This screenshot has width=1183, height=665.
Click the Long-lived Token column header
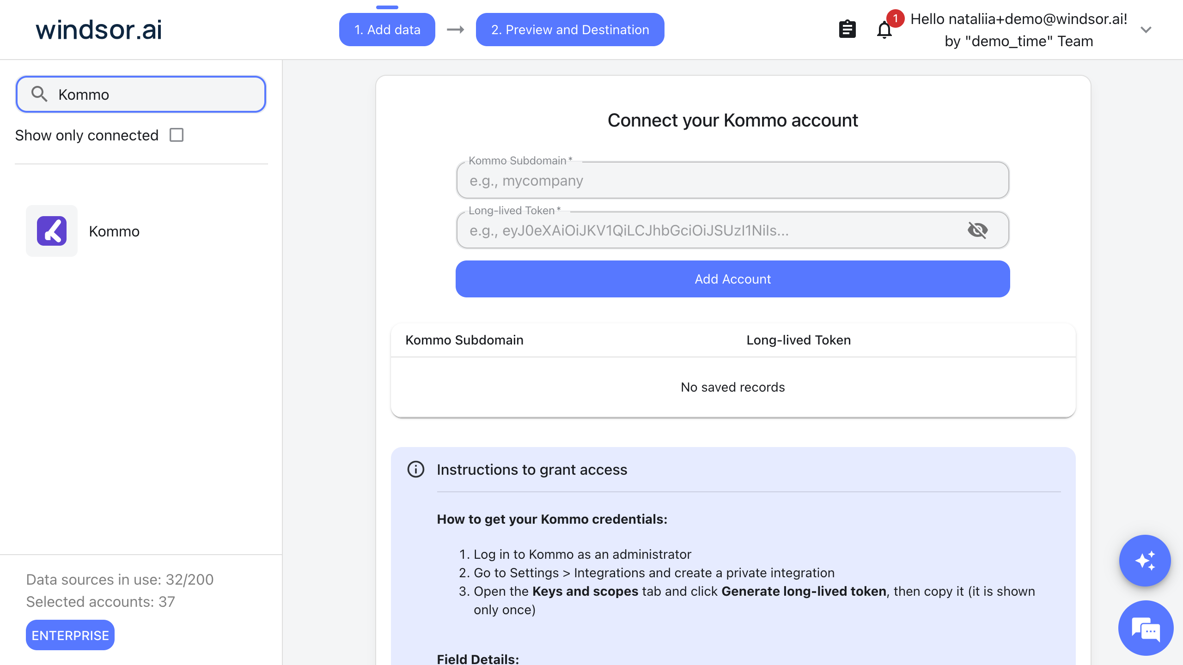coord(799,340)
